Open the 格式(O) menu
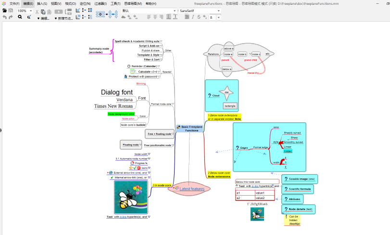Screen dimensions: 390x235 (70, 4)
